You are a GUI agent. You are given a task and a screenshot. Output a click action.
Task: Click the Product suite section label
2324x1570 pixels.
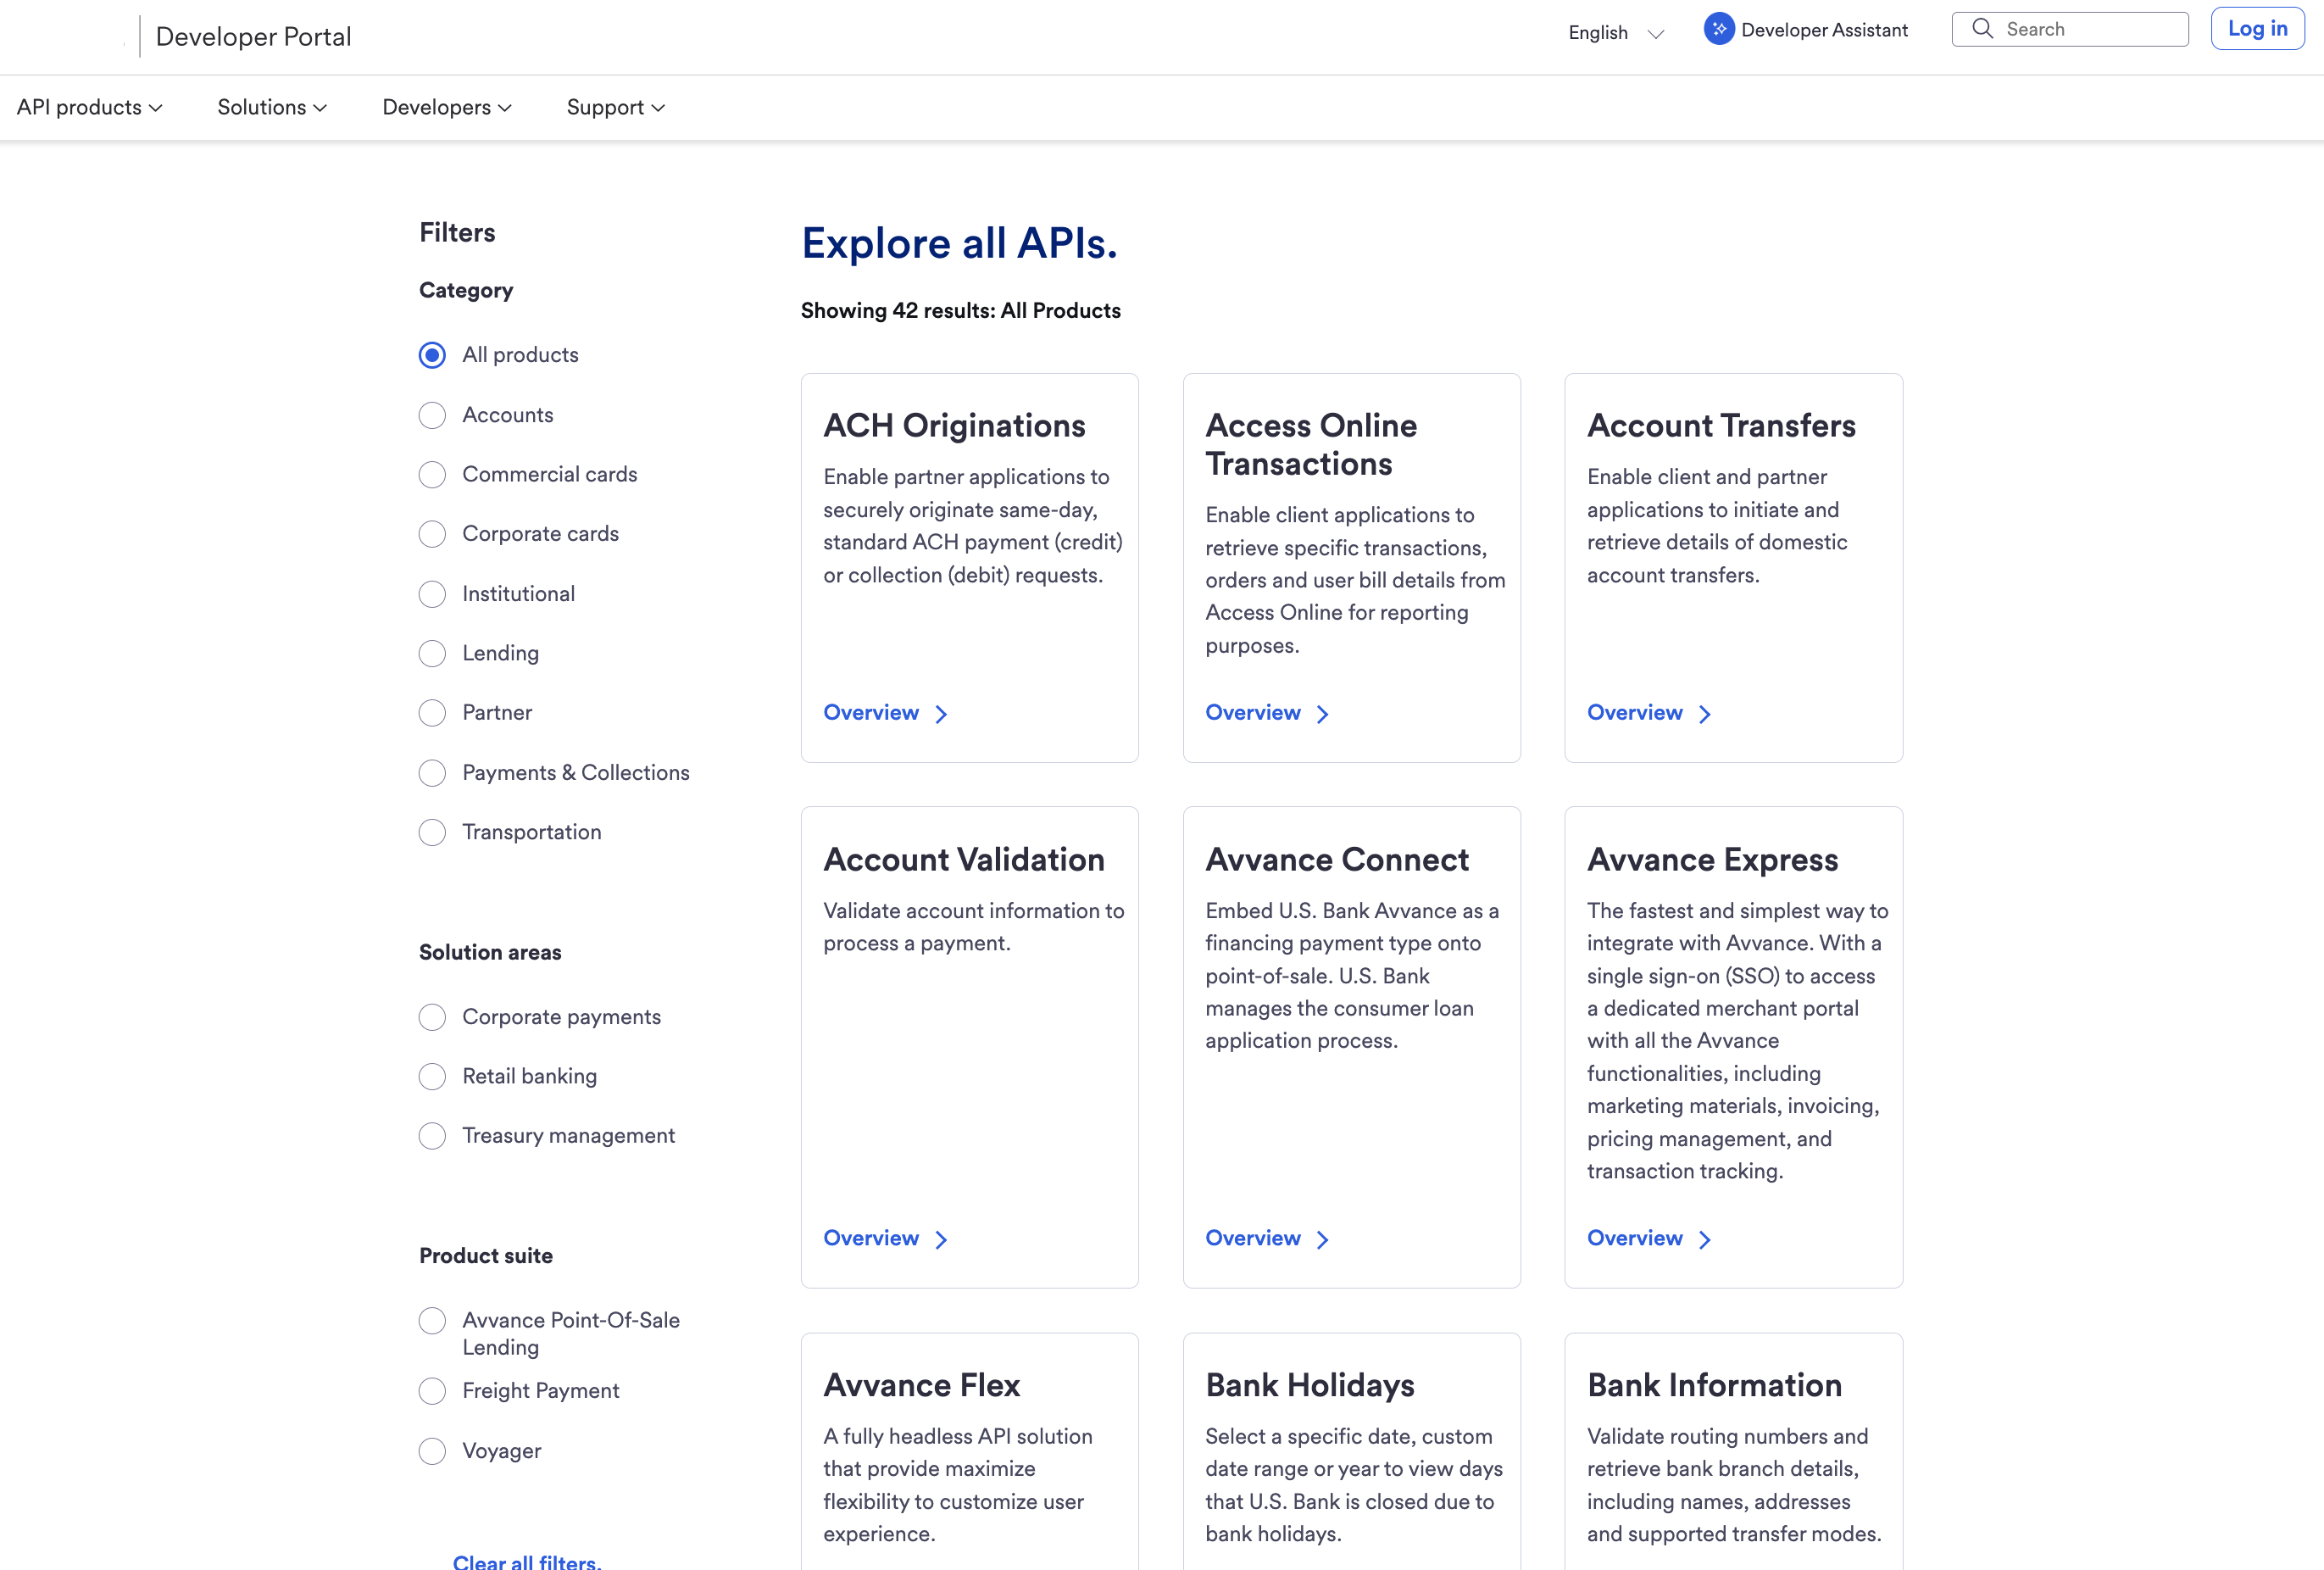click(x=486, y=1256)
